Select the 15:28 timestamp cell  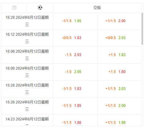(27, 89)
